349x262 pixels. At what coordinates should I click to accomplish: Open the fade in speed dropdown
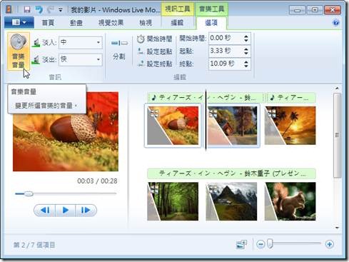click(98, 43)
